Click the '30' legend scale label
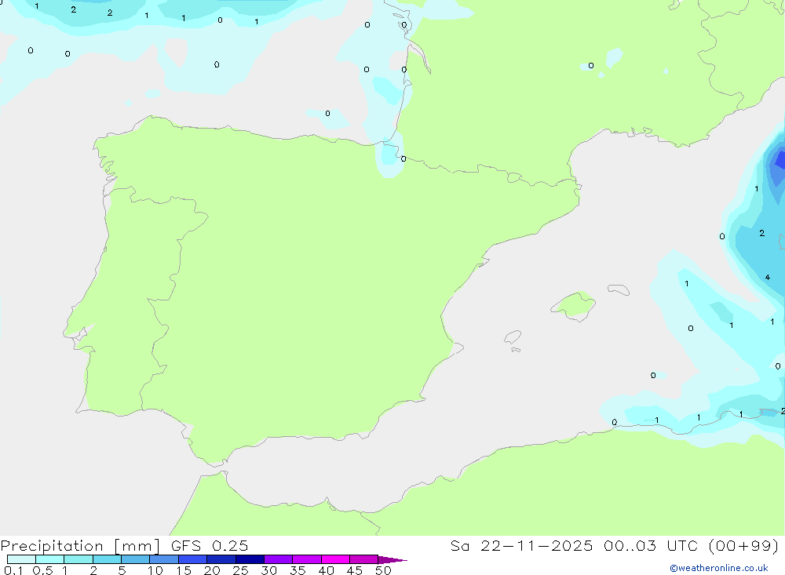Viewport: 785px width, 575px height. click(269, 570)
